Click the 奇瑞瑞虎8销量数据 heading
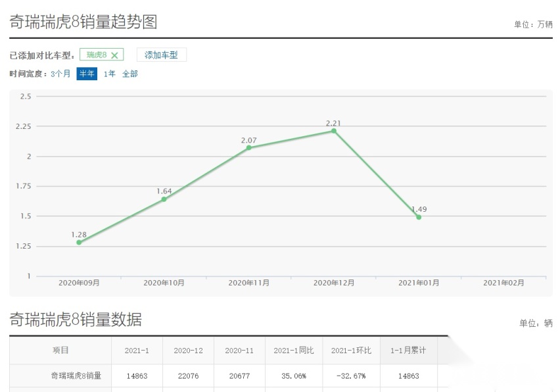This screenshot has height=392, width=560. [76, 319]
